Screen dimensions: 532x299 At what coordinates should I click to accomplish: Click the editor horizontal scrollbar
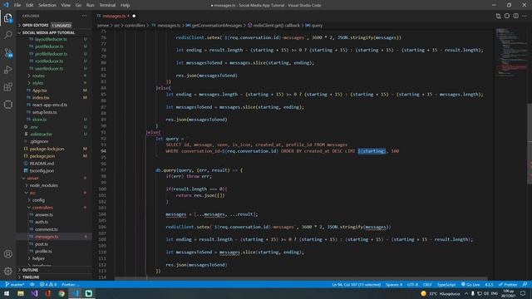[x=300, y=278]
